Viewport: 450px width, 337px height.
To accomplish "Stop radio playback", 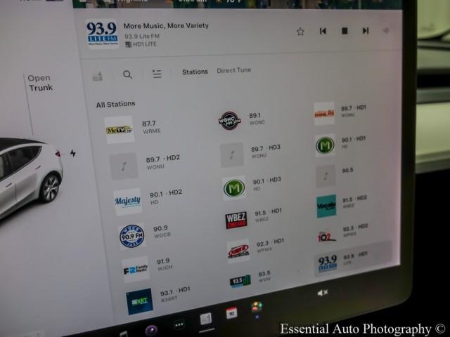I will [345, 31].
